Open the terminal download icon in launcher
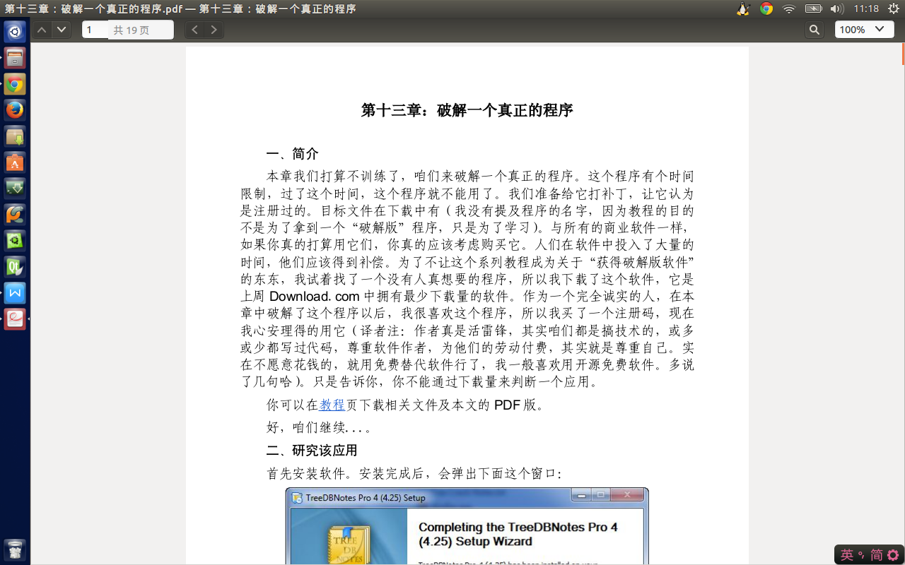This screenshot has width=905, height=565. pos(15,188)
